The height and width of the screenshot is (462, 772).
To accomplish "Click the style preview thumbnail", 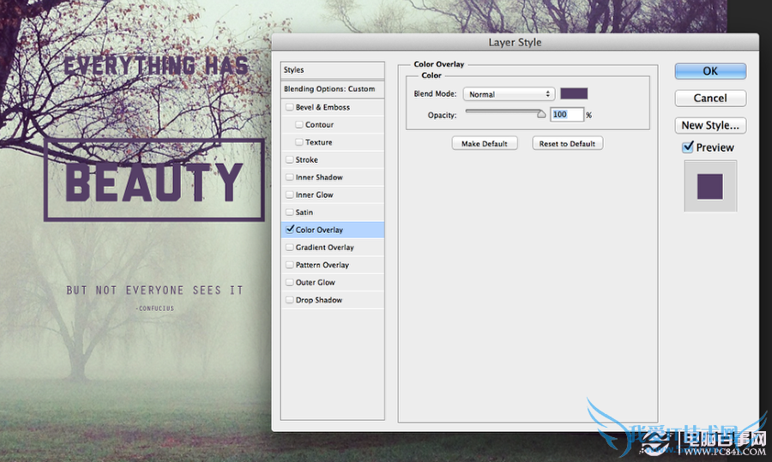I will click(710, 187).
